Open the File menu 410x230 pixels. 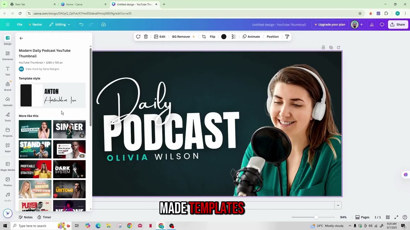(20, 25)
